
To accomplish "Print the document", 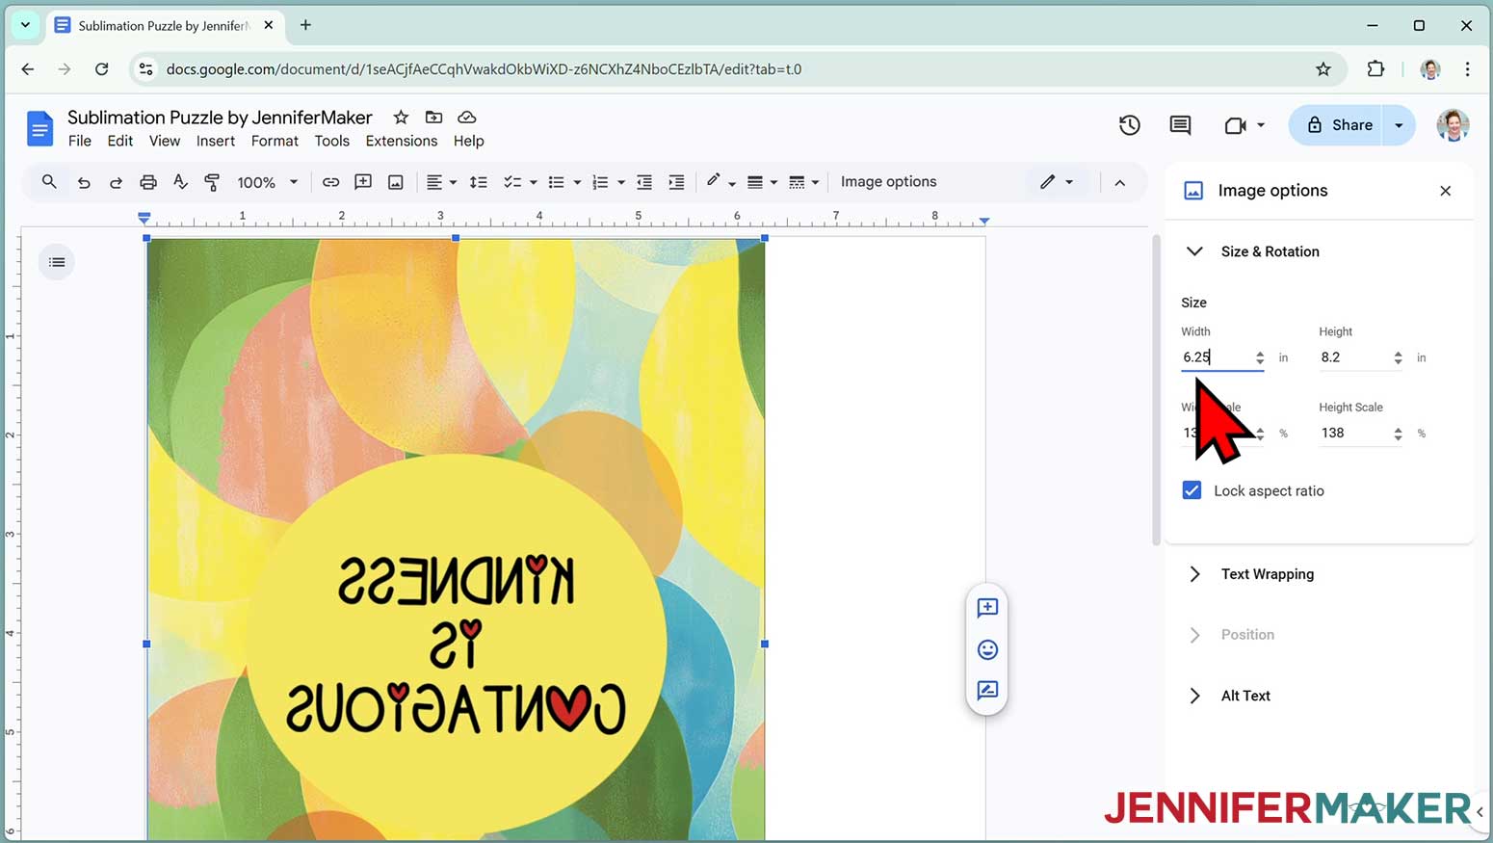I will tap(147, 182).
